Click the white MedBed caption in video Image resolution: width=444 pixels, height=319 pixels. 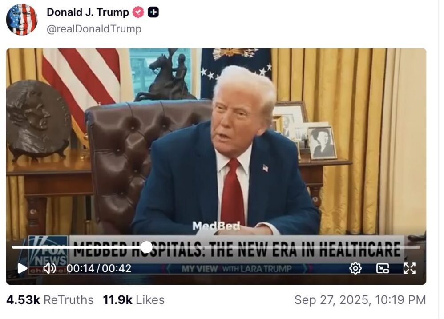pos(216,226)
